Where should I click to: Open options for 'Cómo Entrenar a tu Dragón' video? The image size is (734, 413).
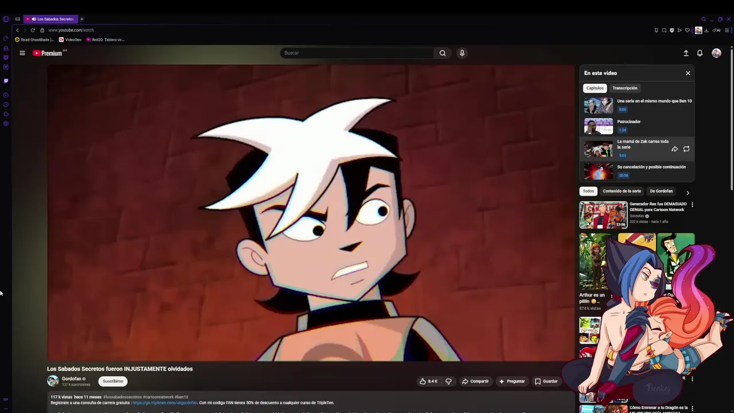[692, 408]
